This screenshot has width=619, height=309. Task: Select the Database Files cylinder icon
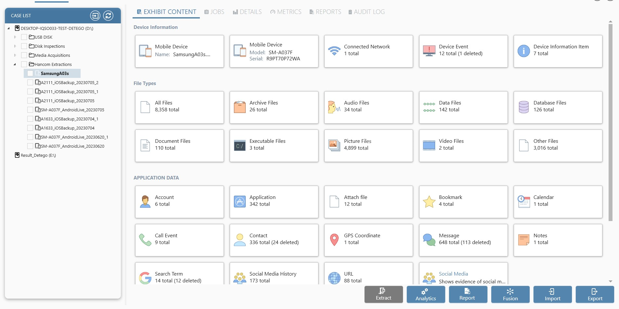[x=523, y=107]
